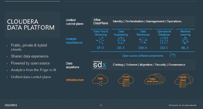Select the DW-X label
The width and height of the screenshot is (203, 109).
pyautogui.click(x=143, y=48)
